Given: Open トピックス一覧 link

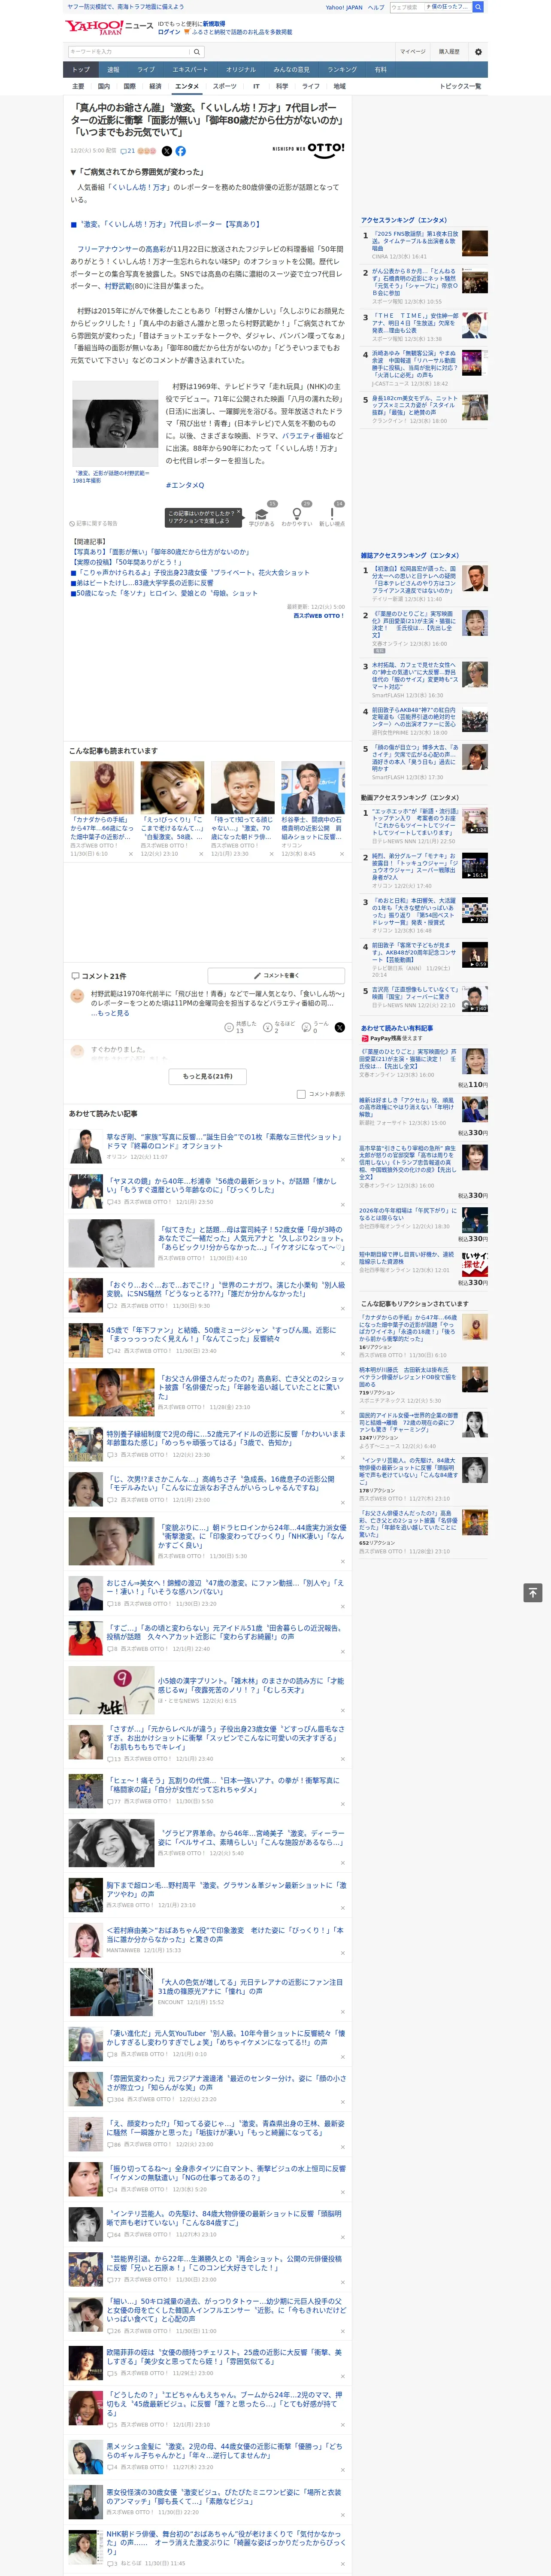Looking at the screenshot, I should [460, 86].
